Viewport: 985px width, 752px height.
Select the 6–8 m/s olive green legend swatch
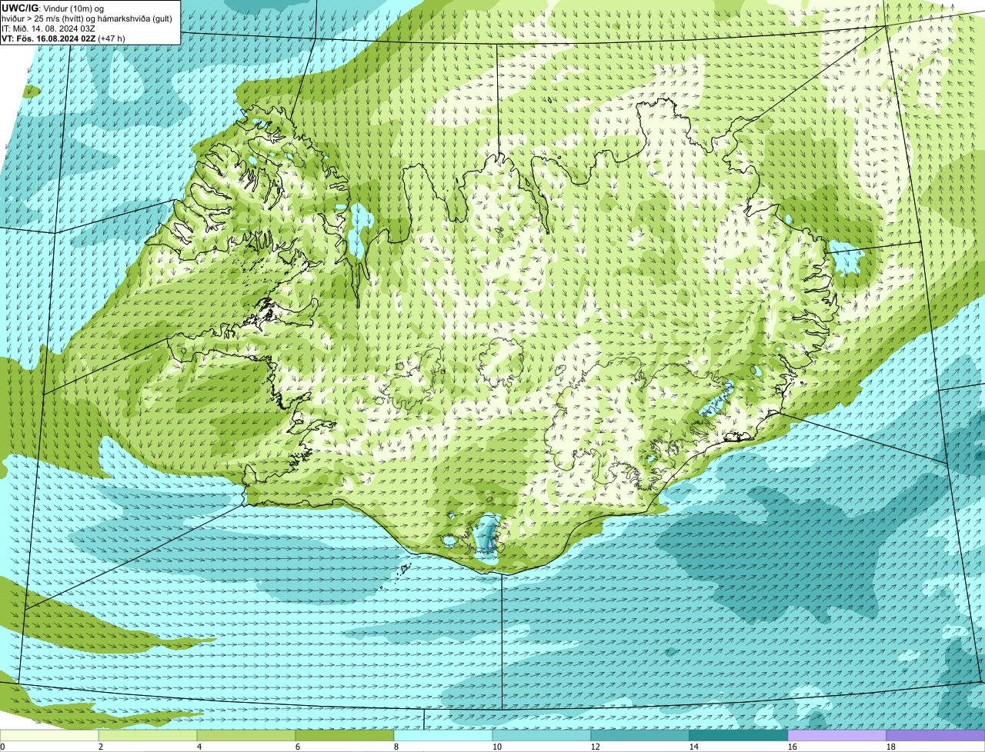click(x=345, y=735)
